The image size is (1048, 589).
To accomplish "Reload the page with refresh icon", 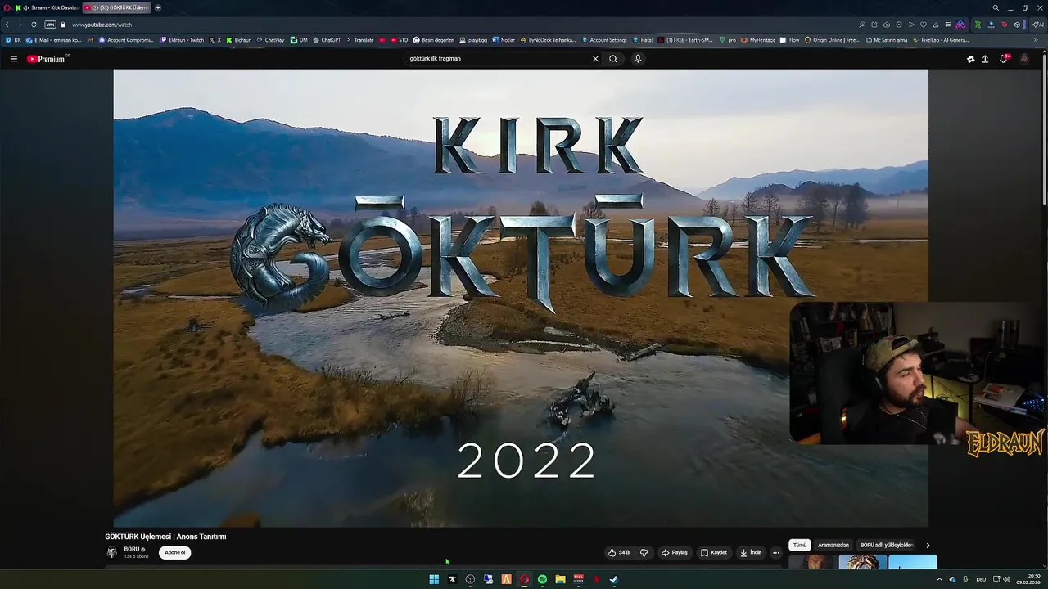I will (34, 25).
